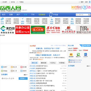Click the 客户端 phone icon link
The image size is (91, 91).
[x=10, y=2]
